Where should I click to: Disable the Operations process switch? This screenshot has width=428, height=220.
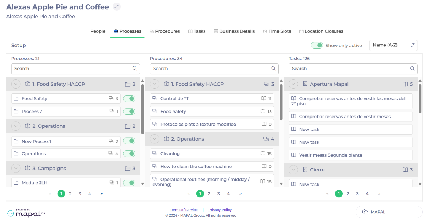point(129,154)
